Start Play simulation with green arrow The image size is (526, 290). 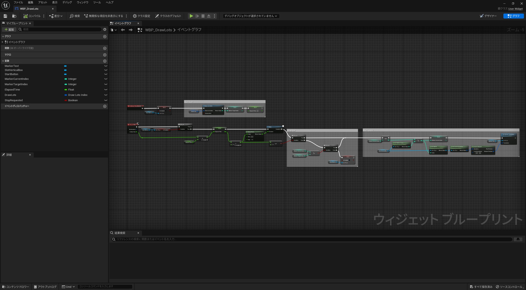coord(191,16)
